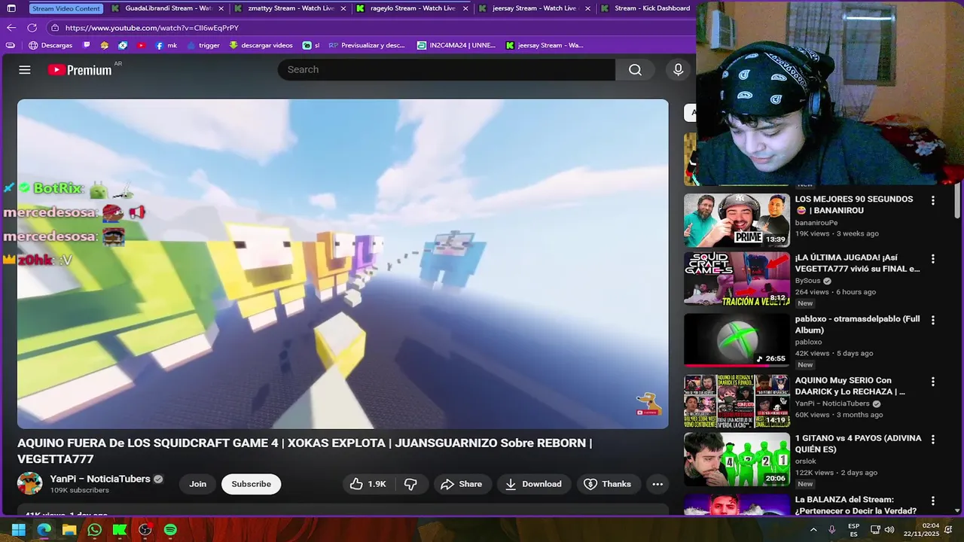
Task: Close the GuadaLibrandi Stream tab
Action: pos(220,8)
